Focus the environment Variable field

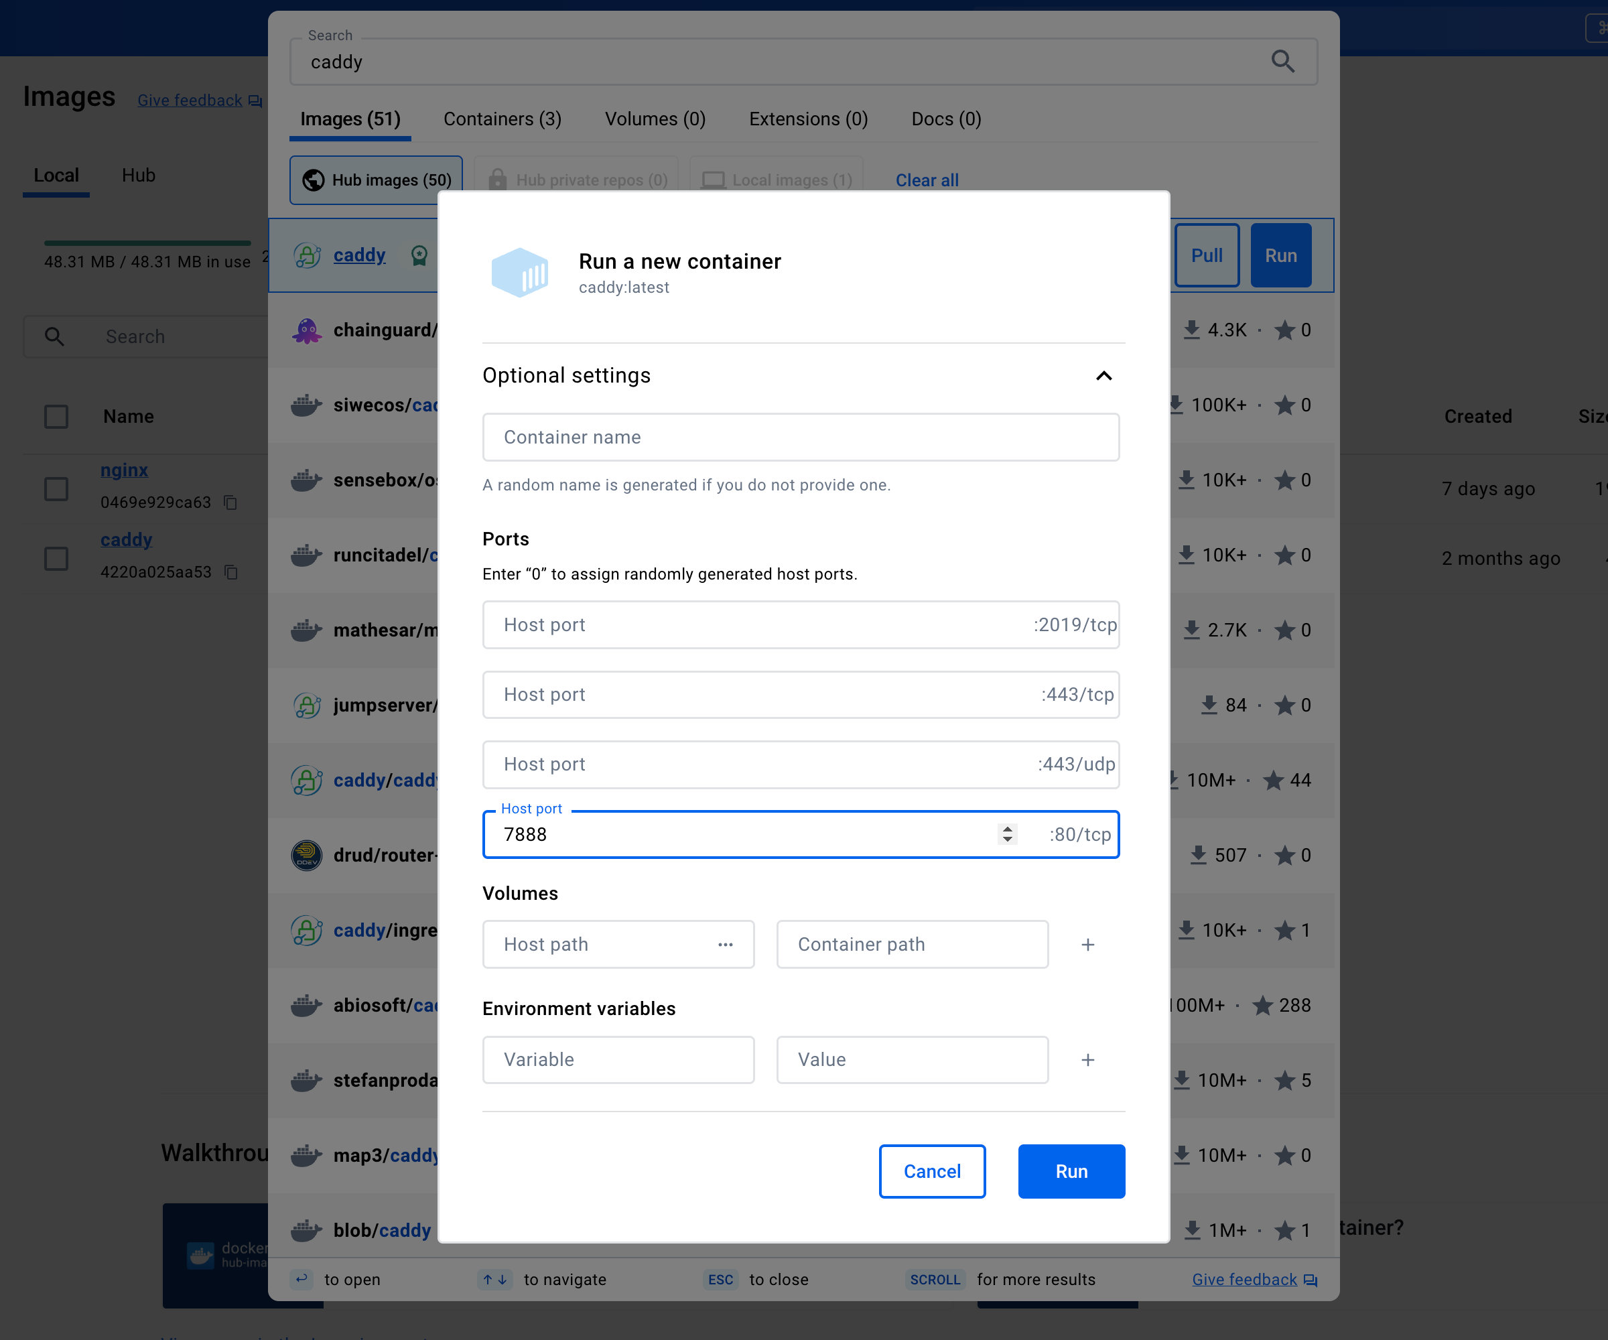[618, 1060]
